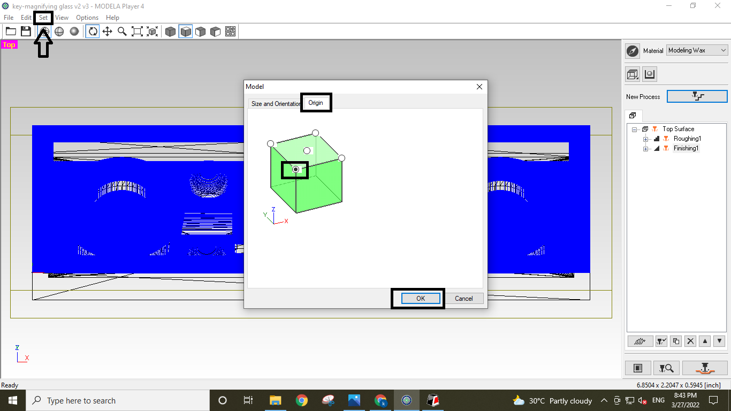The height and width of the screenshot is (411, 731).
Task: Switch to hidden-line sphere rendering icon
Action: (x=59, y=32)
